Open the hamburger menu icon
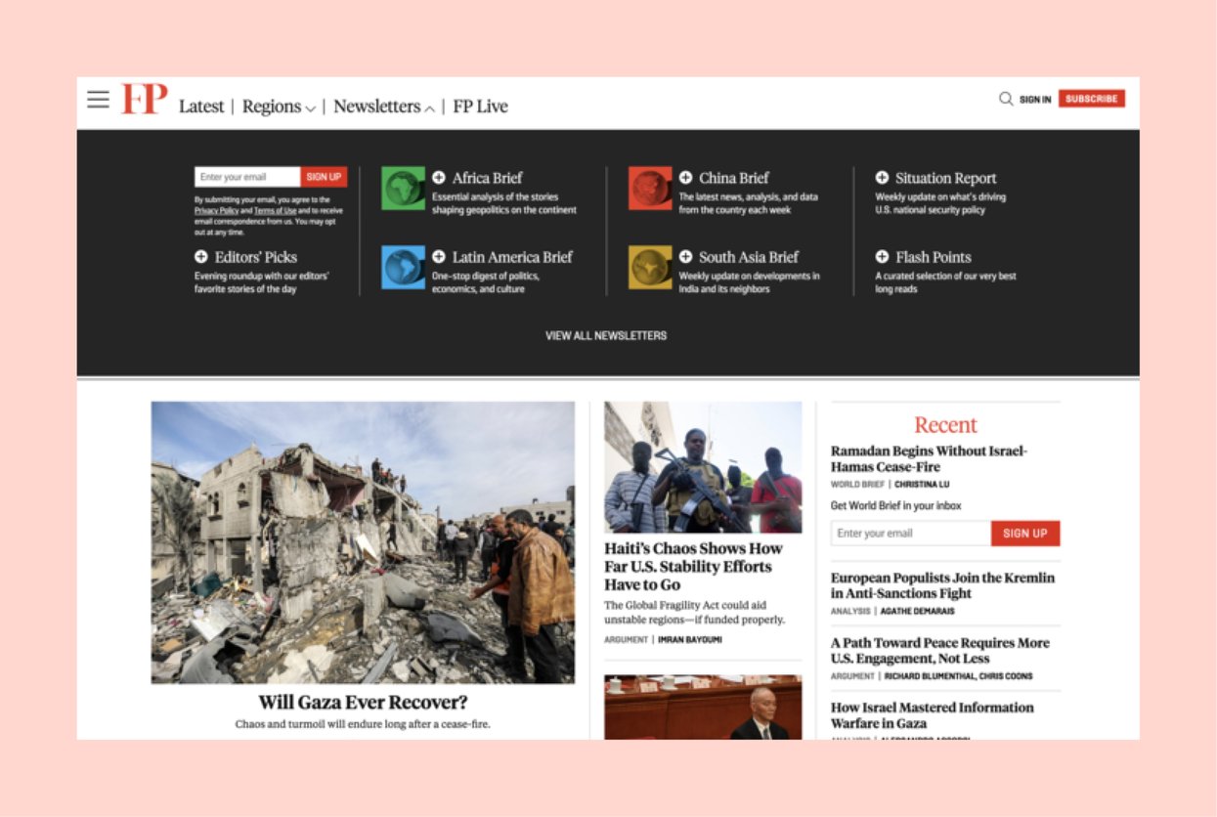 coord(98,100)
